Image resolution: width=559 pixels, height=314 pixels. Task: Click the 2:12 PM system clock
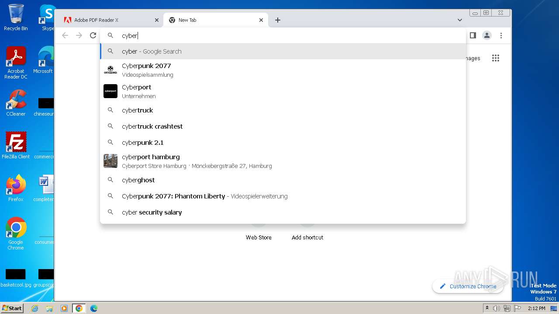(x=536, y=308)
